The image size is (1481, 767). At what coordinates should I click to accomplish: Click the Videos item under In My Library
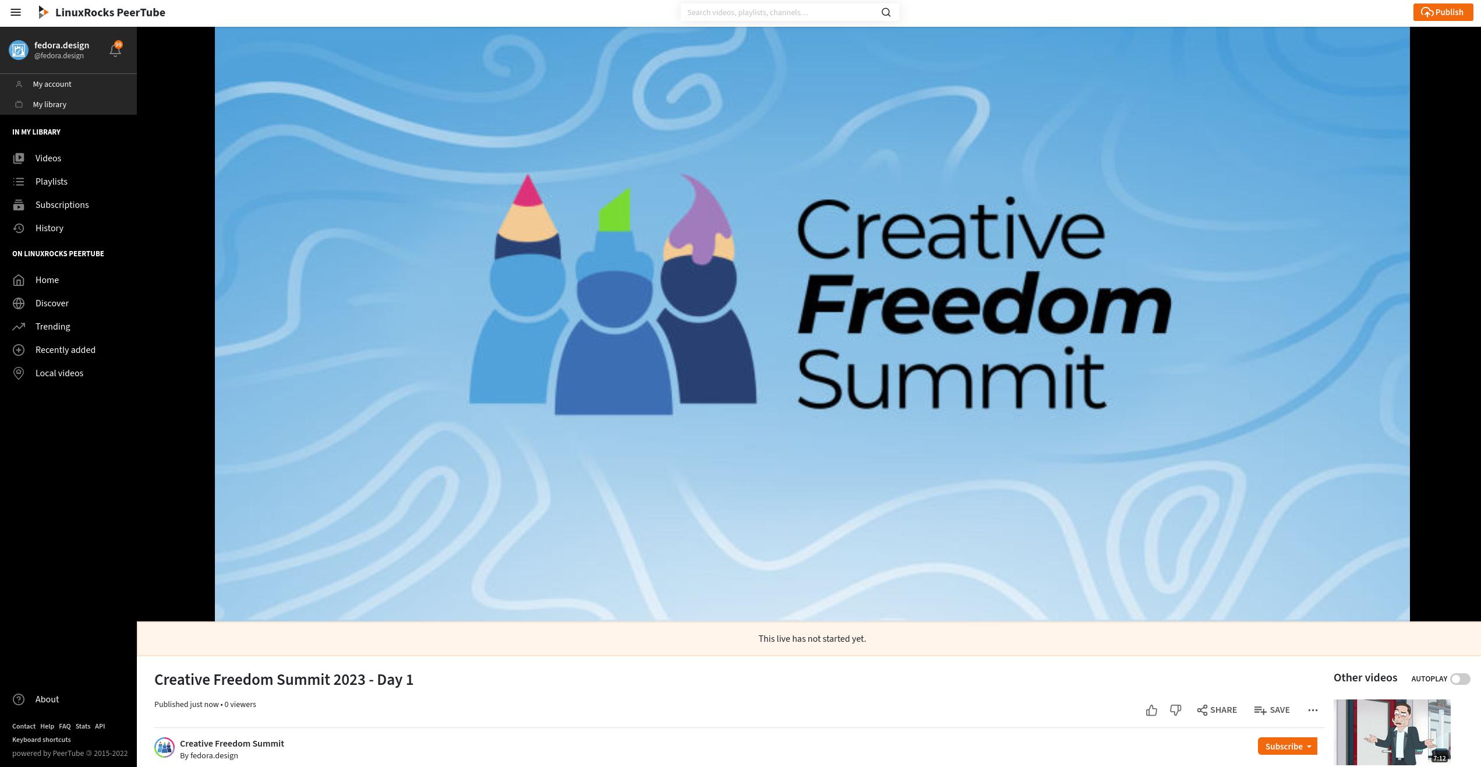point(47,158)
